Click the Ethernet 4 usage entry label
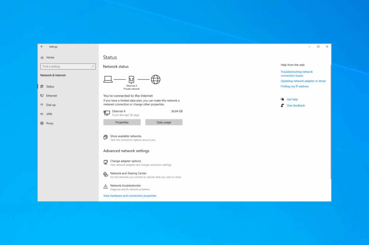Screen dimensions: 369x245 click(x=119, y=111)
